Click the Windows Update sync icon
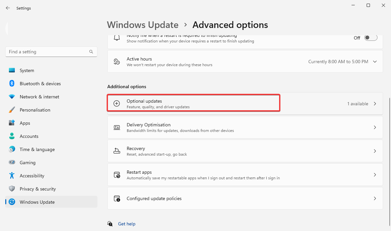This screenshot has width=391, height=231. pyautogui.click(x=12, y=202)
